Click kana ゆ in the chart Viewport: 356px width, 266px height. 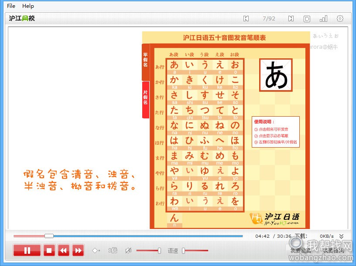tap(205, 171)
